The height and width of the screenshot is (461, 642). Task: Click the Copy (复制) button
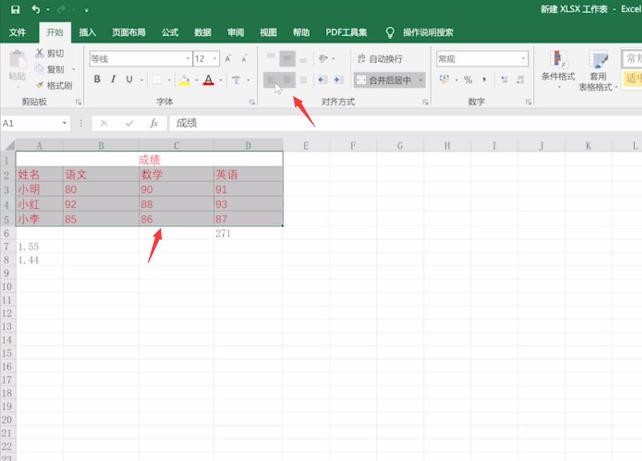pyautogui.click(x=49, y=69)
